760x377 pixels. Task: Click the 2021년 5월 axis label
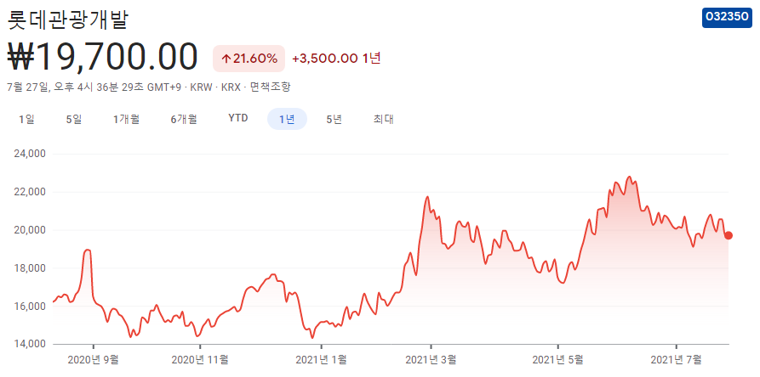(558, 359)
